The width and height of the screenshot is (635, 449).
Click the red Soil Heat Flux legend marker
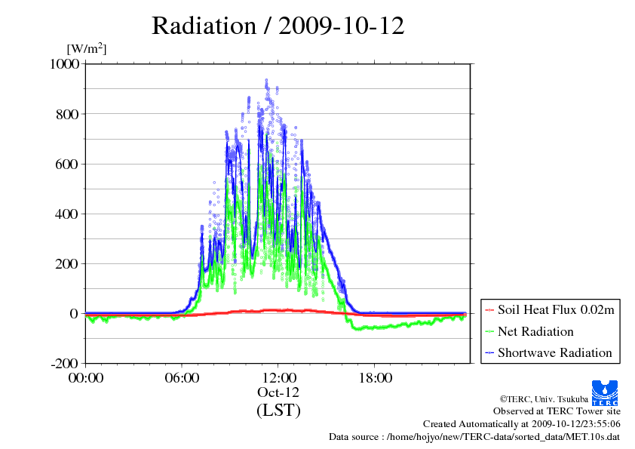(489, 310)
